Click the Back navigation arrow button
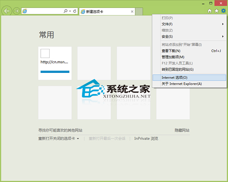The image size is (228, 182). click(x=7, y=11)
